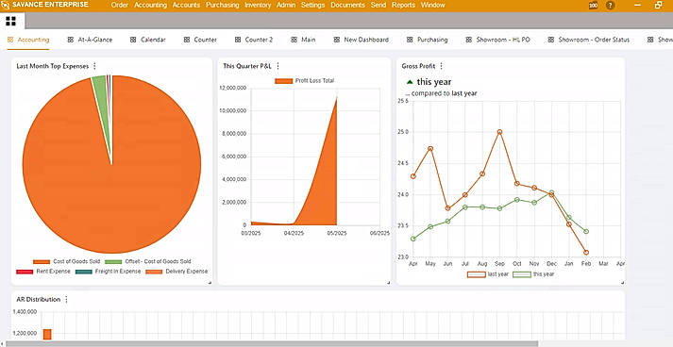This screenshot has height=347, width=673.
Task: Open AR Distribution widget options menu
Action: [66, 300]
